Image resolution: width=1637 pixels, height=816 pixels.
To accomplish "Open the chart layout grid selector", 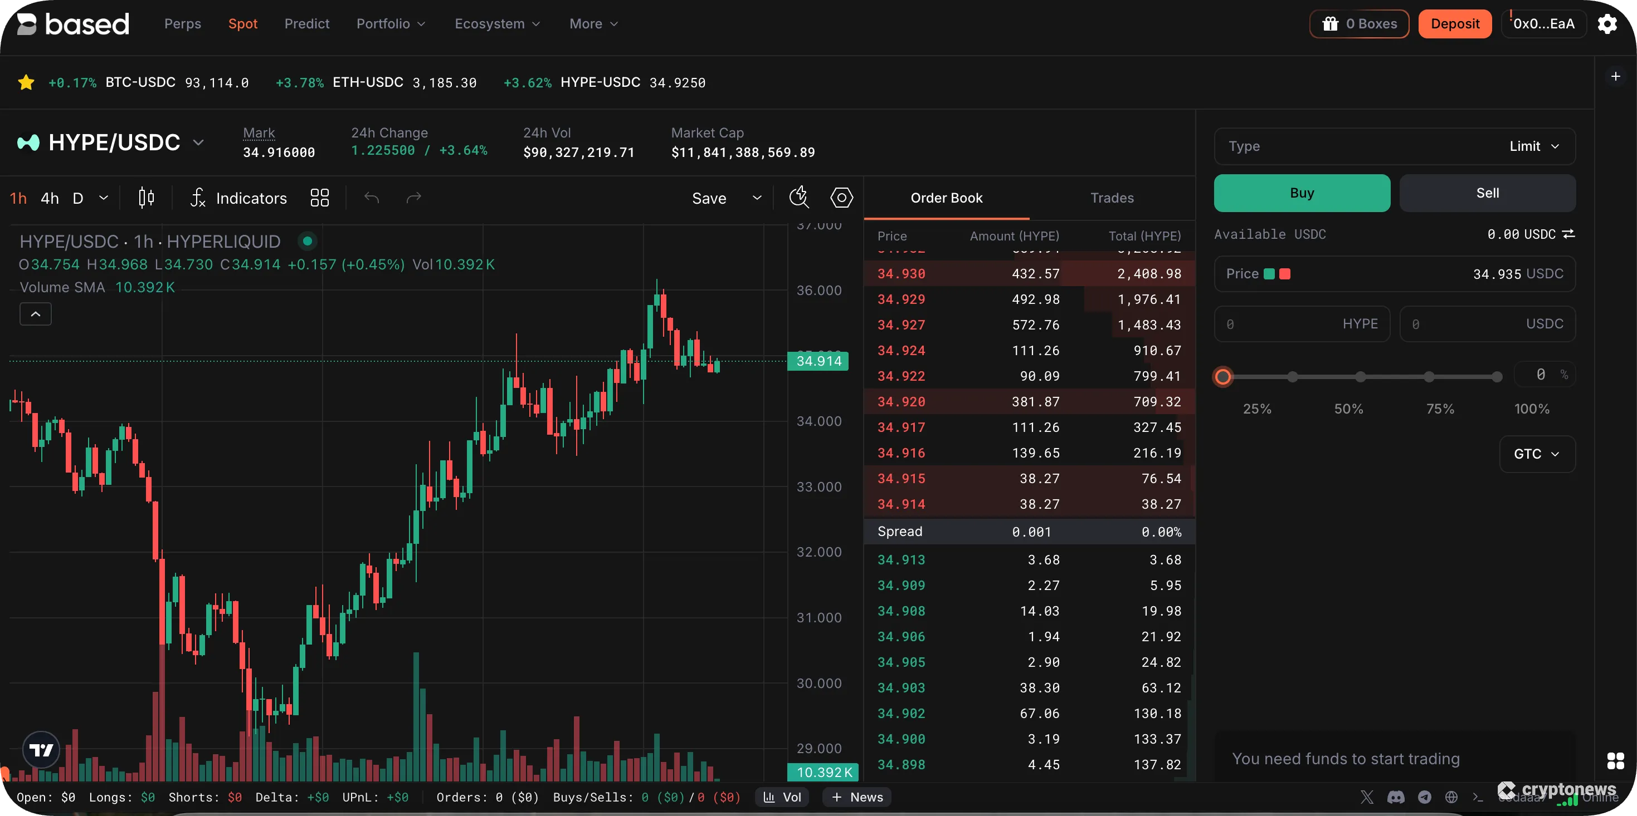I will (x=319, y=198).
